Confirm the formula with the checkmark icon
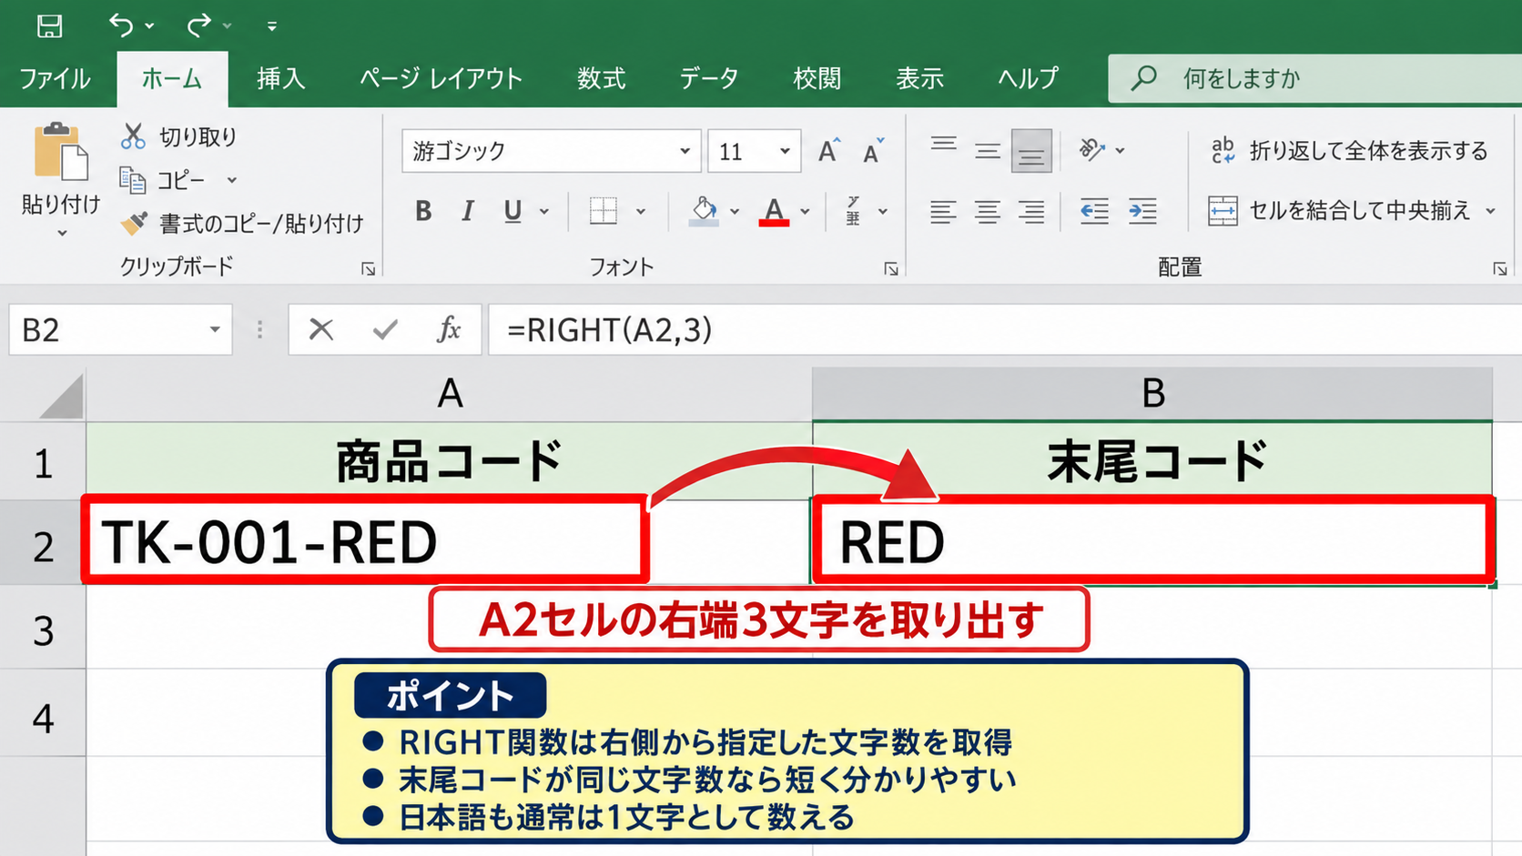 click(x=385, y=329)
